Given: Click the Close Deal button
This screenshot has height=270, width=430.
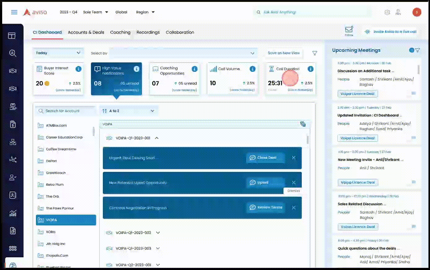Looking at the screenshot, I should pos(265,158).
